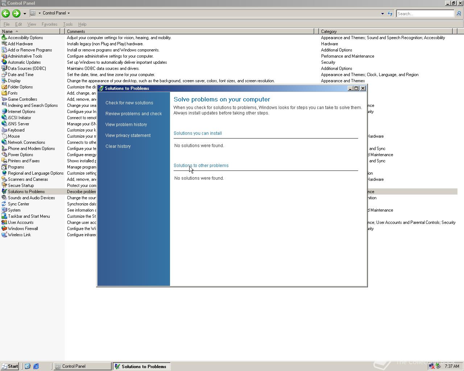Image resolution: width=464 pixels, height=371 pixels.
Task: Click the Scanners and Cameras icon
Action: 4,179
